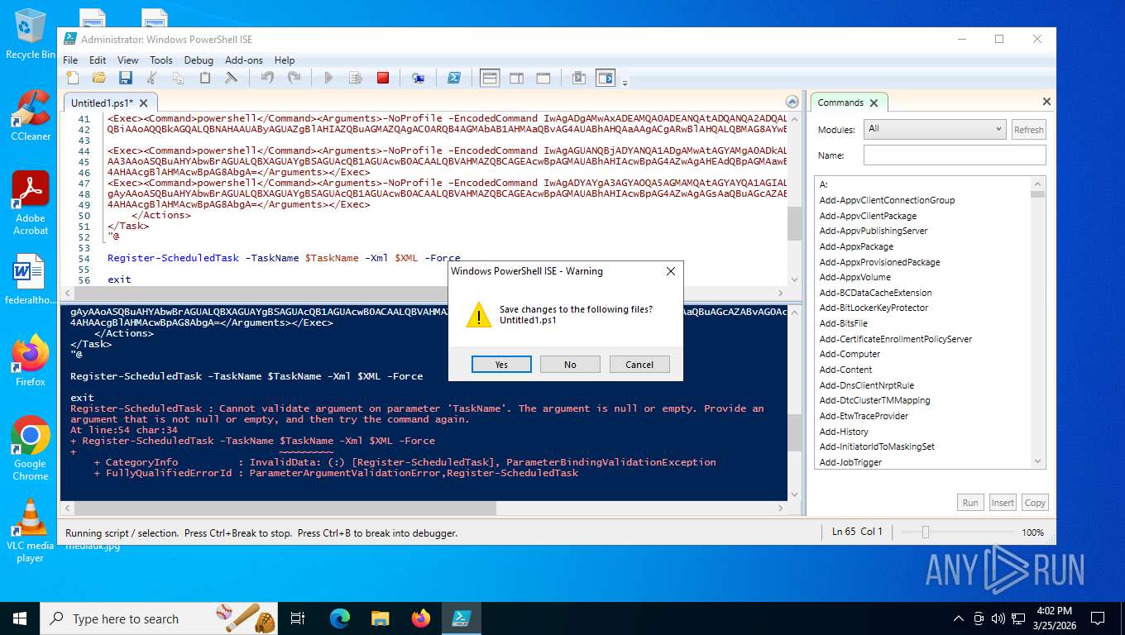
Task: Open the Debug menu
Action: tap(199, 60)
